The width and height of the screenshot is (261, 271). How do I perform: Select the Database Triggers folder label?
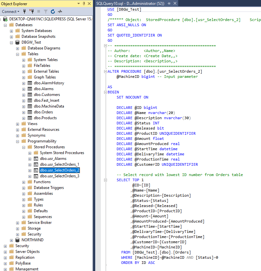[x=49, y=188]
